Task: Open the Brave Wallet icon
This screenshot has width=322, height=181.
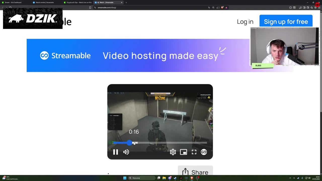Action: coord(308,8)
